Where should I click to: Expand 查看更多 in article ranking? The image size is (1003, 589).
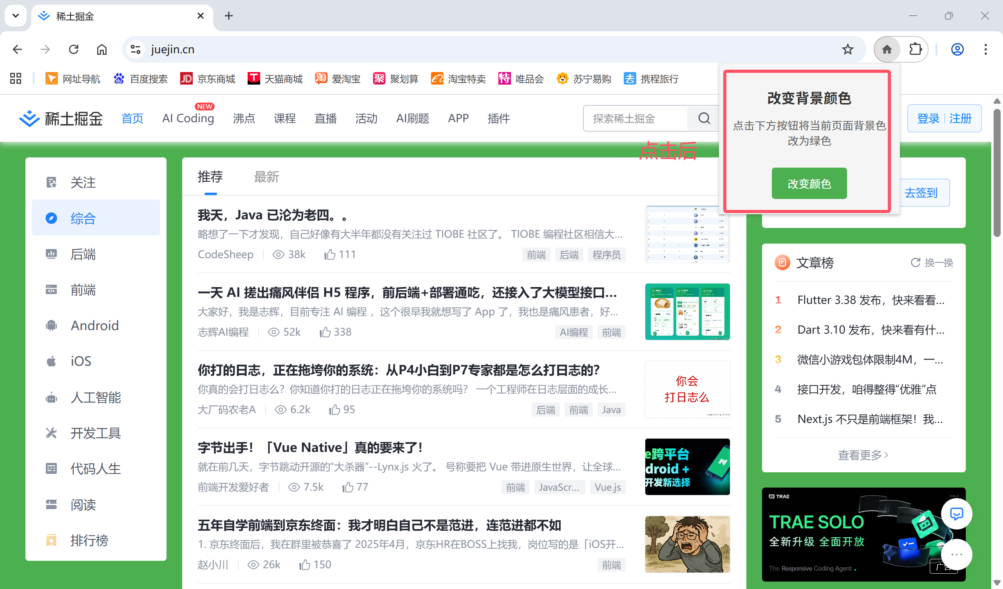[863, 455]
